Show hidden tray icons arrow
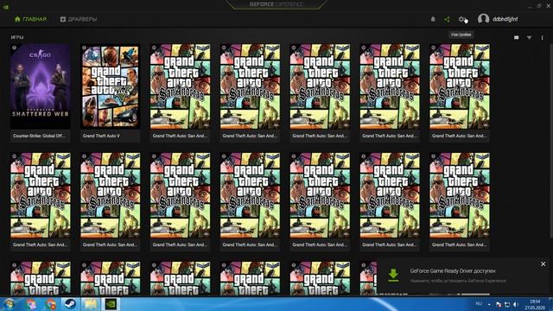Image resolution: width=553 pixels, height=311 pixels. point(489,304)
